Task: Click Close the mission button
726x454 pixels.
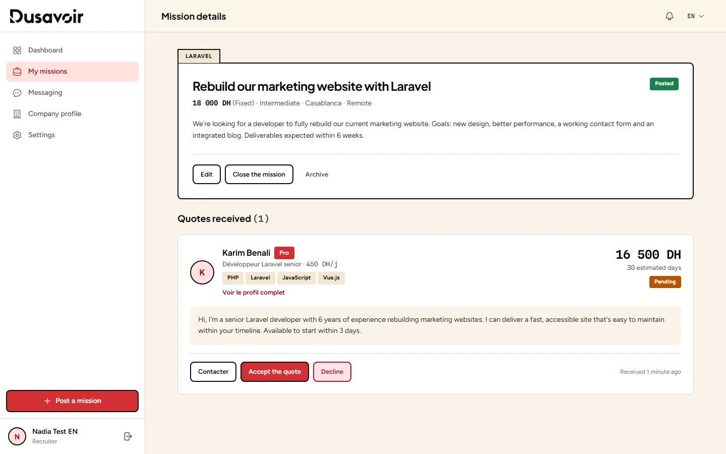Action: point(259,175)
